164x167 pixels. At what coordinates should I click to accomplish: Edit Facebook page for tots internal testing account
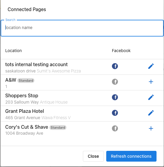(x=151, y=66)
